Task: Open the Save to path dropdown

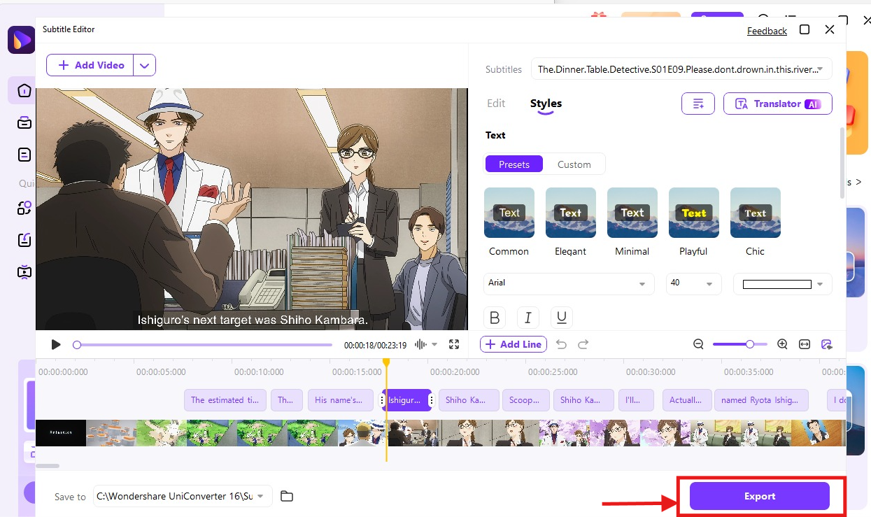Action: click(182, 496)
